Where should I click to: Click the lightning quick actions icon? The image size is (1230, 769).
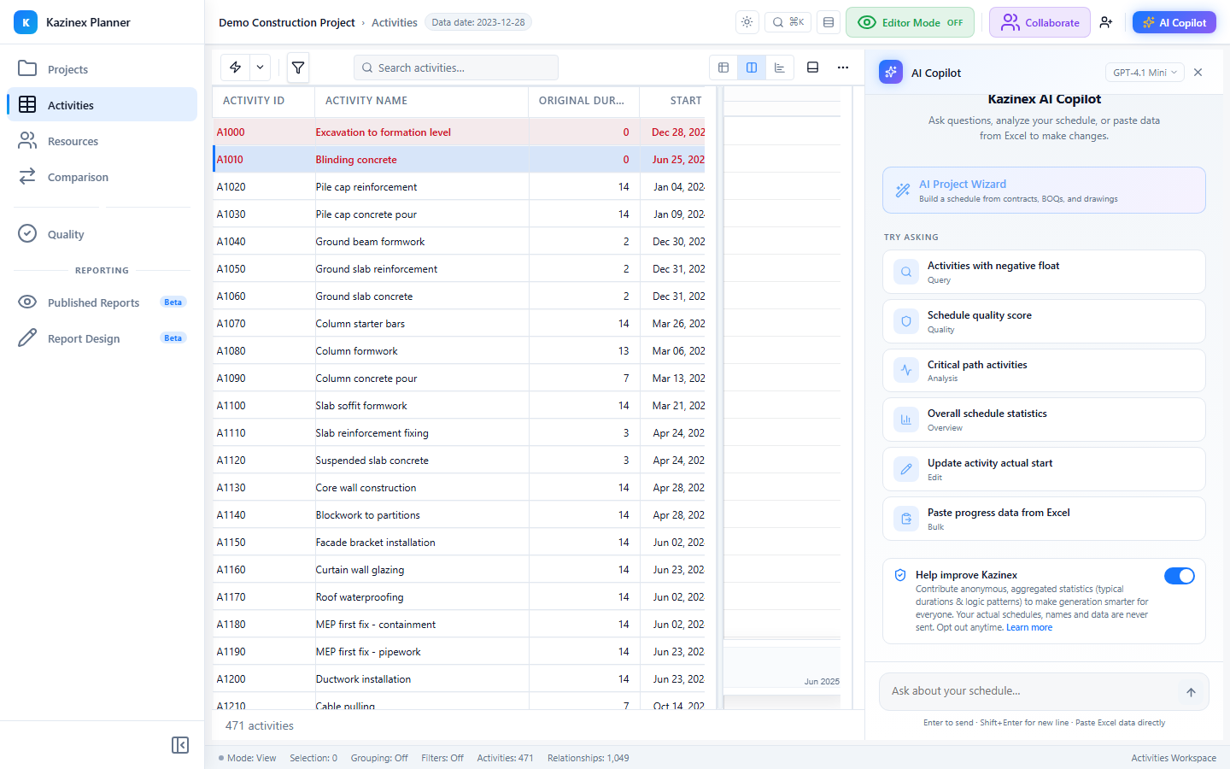pos(235,68)
